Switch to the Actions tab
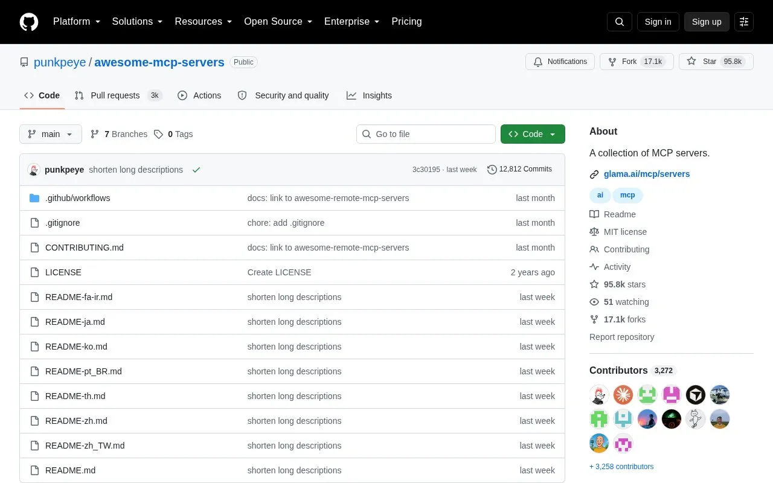This screenshot has height=483, width=773. pos(199,95)
